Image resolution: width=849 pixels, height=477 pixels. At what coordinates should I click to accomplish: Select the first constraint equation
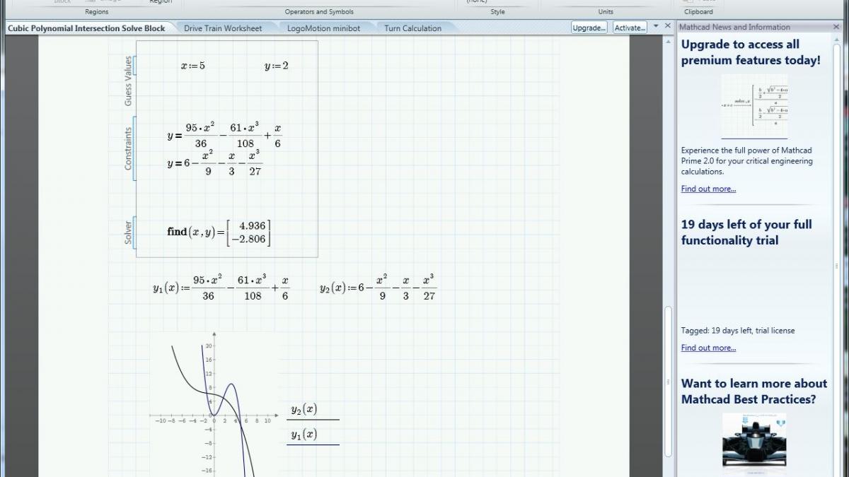point(224,135)
